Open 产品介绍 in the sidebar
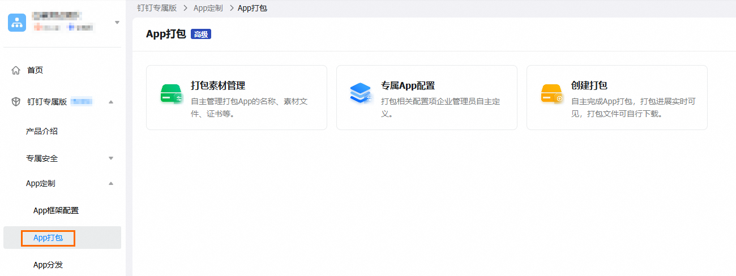The image size is (736, 276). [42, 131]
